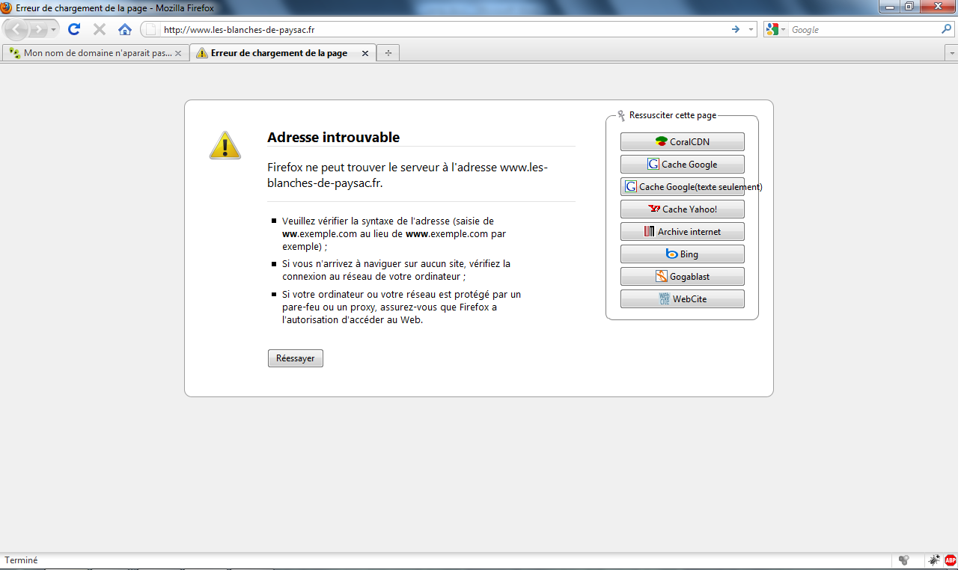This screenshot has height=570, width=961.
Task: Click the Réessayer button
Action: coord(296,358)
